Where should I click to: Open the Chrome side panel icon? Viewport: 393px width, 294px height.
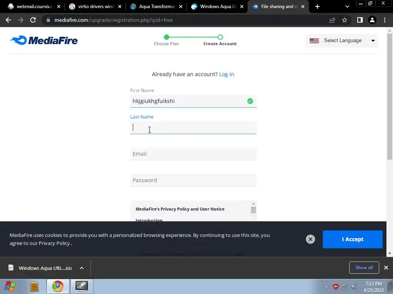[x=360, y=20]
